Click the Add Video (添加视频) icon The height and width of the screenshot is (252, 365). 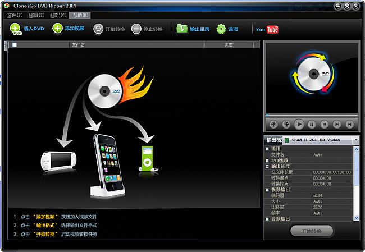57,29
